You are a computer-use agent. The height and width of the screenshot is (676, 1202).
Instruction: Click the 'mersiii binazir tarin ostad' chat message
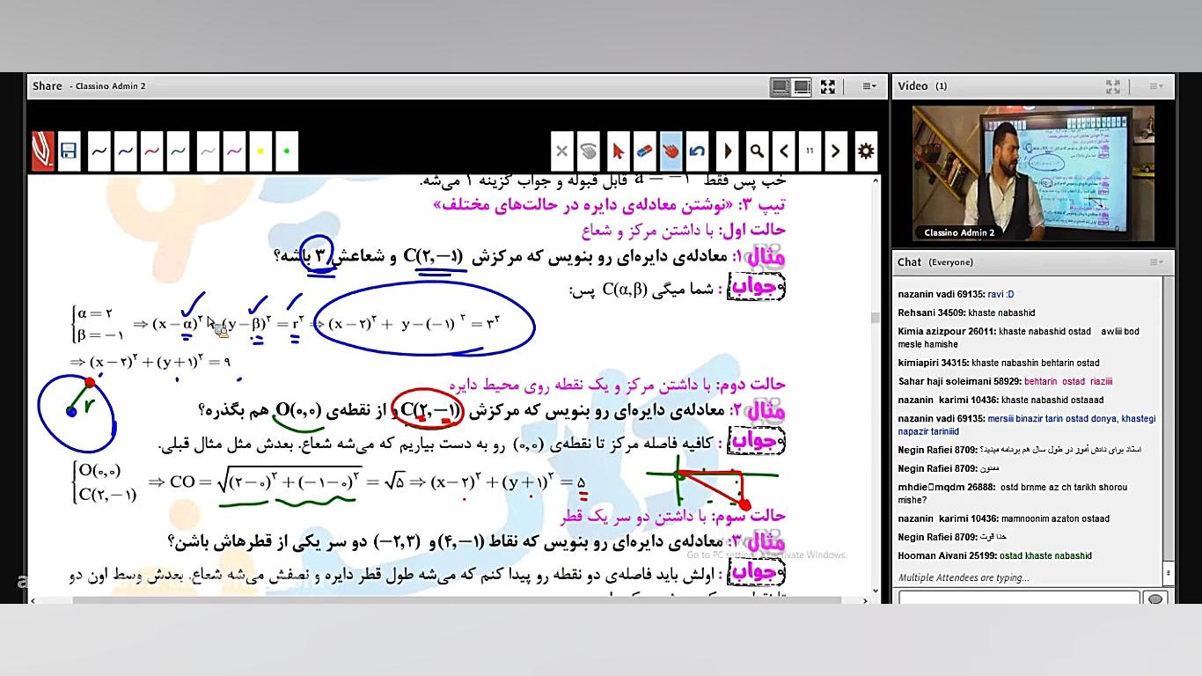1027,425
